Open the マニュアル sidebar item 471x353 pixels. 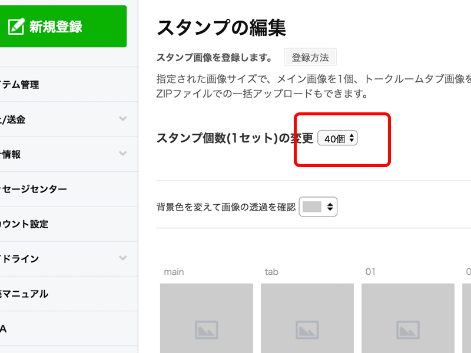pos(69,294)
